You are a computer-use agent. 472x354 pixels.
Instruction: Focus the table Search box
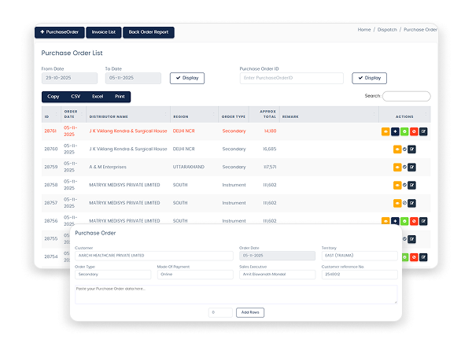tap(407, 96)
